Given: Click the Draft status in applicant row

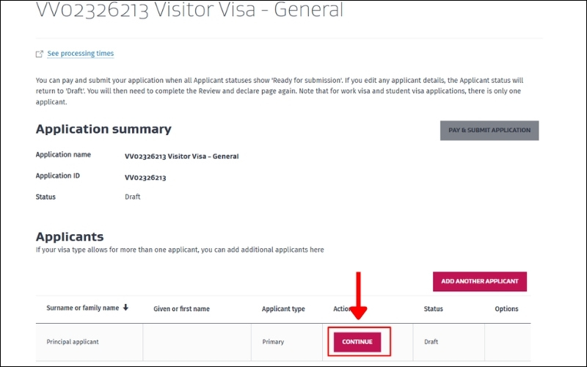Looking at the screenshot, I should [x=433, y=342].
